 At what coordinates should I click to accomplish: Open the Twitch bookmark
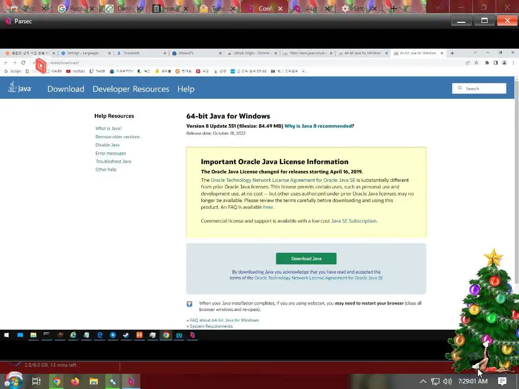point(97,71)
